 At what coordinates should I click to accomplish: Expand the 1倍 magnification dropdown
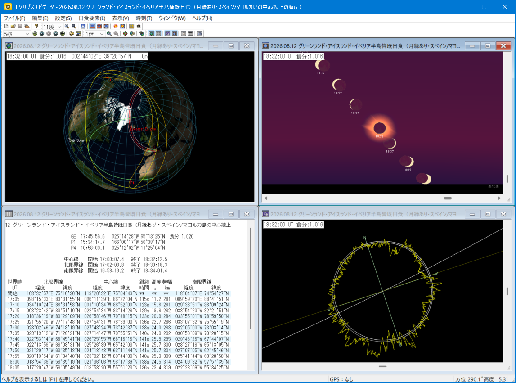point(101,34)
